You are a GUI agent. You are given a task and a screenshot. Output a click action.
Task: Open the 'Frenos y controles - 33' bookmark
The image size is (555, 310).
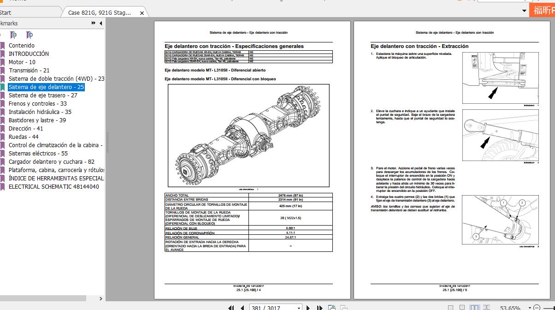coord(37,104)
